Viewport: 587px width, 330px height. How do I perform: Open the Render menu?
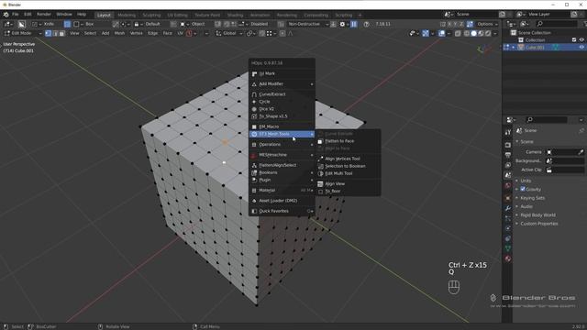44,15
